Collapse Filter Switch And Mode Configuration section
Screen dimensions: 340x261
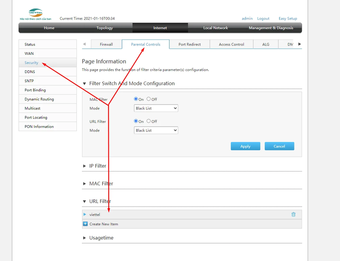click(84, 84)
